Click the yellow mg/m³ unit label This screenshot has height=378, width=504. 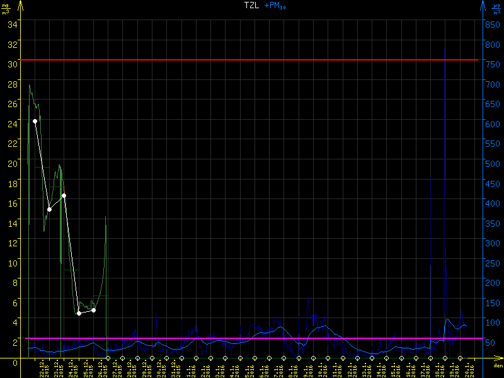pos(6,8)
